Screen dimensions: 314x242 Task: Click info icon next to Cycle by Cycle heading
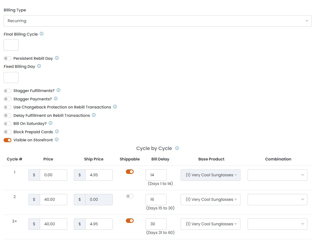pyautogui.click(x=177, y=148)
